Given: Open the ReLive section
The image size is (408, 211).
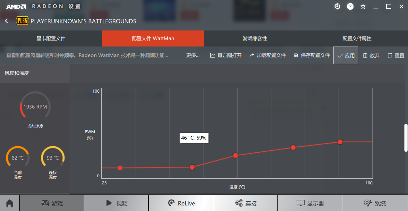Looking at the screenshot, I should [x=181, y=203].
